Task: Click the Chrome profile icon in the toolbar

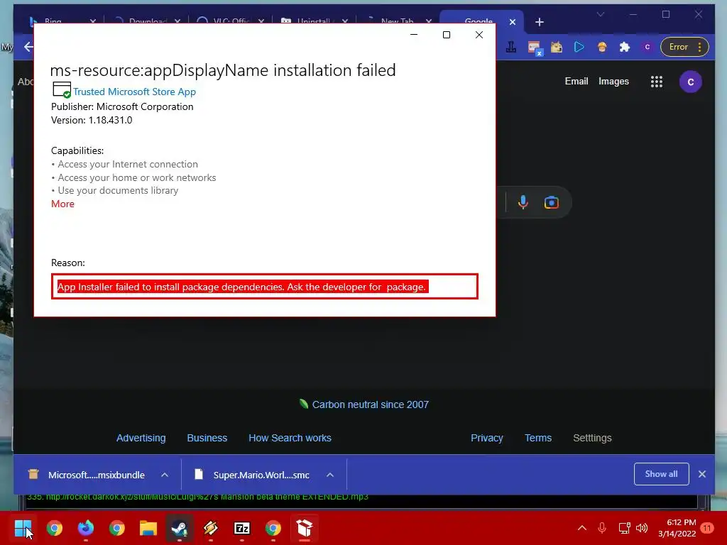Action: click(647, 47)
